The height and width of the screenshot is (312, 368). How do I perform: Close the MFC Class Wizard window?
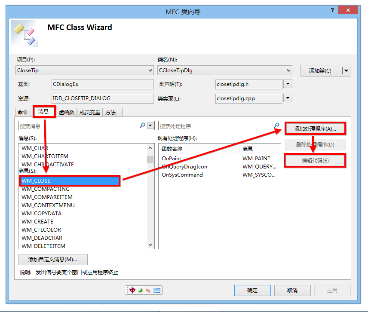pos(348,10)
